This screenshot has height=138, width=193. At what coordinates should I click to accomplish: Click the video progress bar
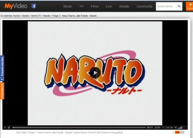(79, 127)
